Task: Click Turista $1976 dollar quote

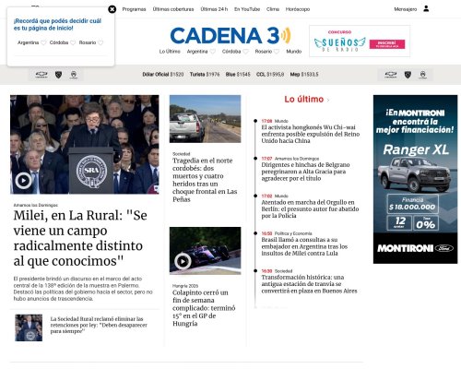Action: [205, 75]
